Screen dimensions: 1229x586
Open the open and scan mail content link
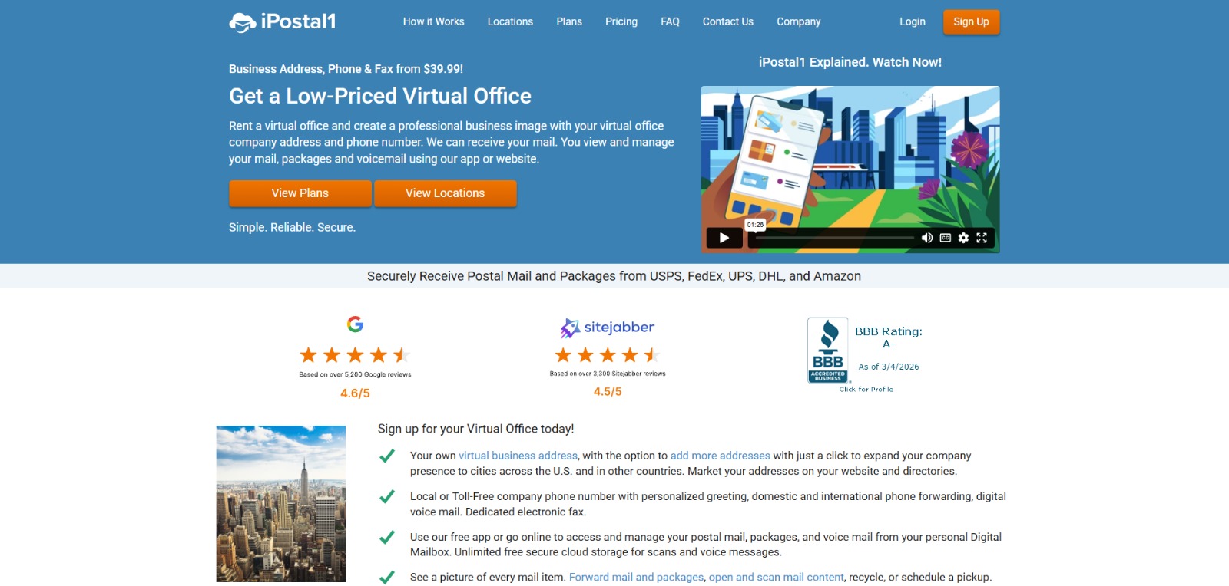pyautogui.click(x=777, y=578)
